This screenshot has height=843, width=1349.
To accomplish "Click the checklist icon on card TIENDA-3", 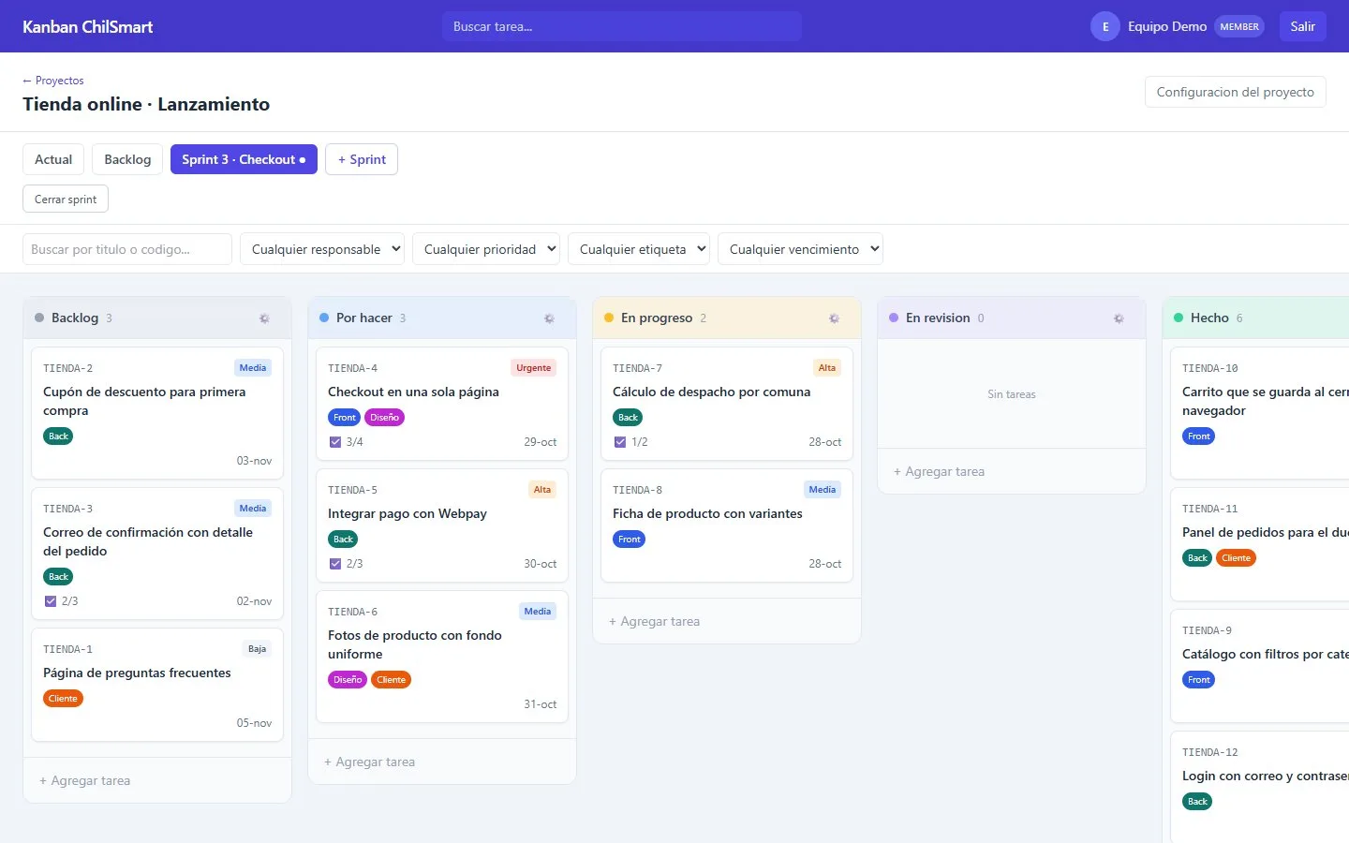I will point(51,601).
